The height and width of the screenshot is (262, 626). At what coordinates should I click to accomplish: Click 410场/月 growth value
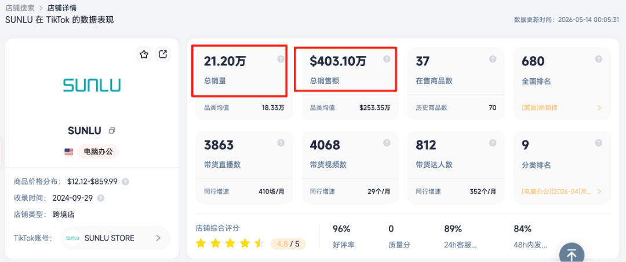point(271,191)
